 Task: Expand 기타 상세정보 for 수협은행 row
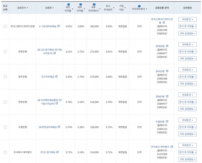(187, 134)
